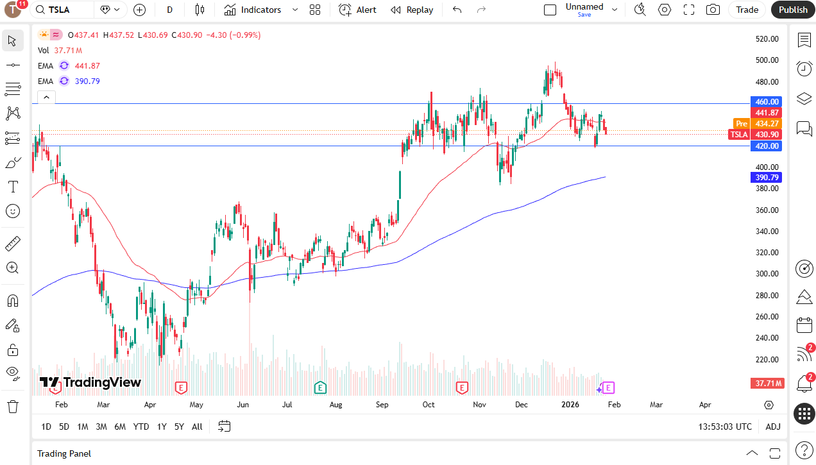Open chart settings hexagon icon
The height and width of the screenshot is (465, 816).
[x=665, y=10]
